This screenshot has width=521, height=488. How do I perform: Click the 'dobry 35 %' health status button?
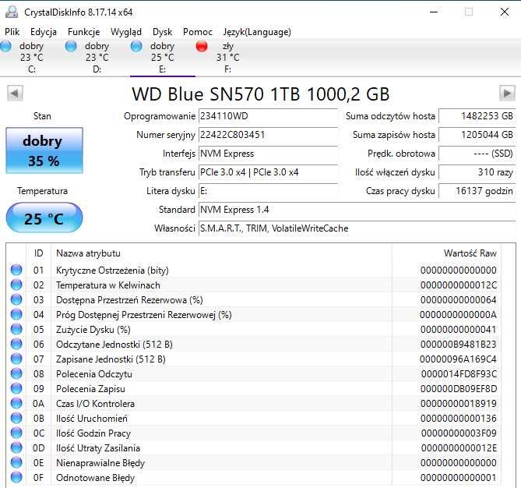[x=44, y=150]
